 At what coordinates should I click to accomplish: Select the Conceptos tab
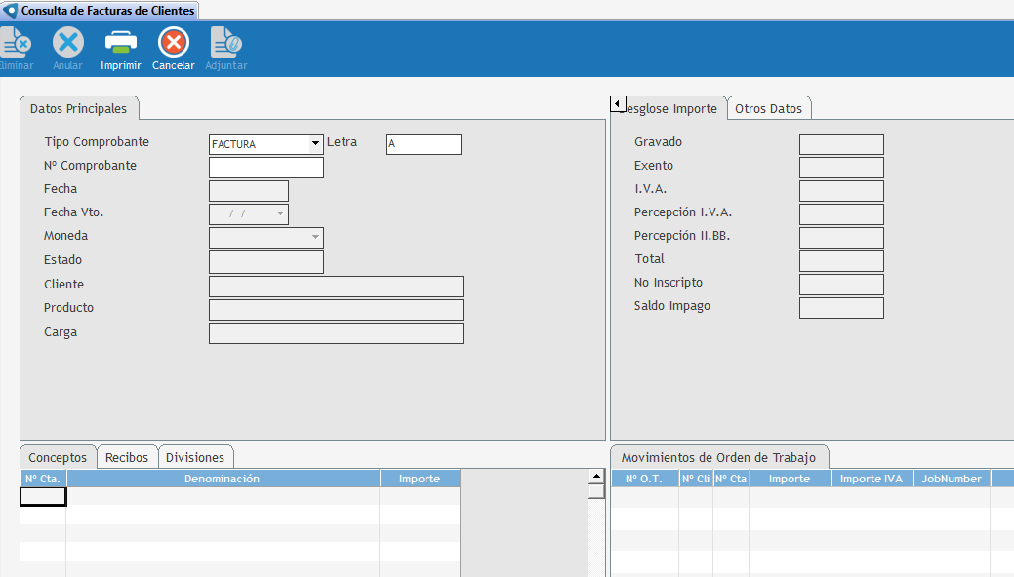click(58, 458)
